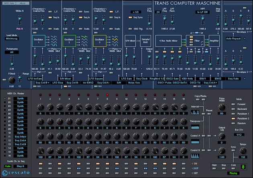253x178 pixels.
Task: Click the Playing status display
Action: pyautogui.click(x=233, y=173)
